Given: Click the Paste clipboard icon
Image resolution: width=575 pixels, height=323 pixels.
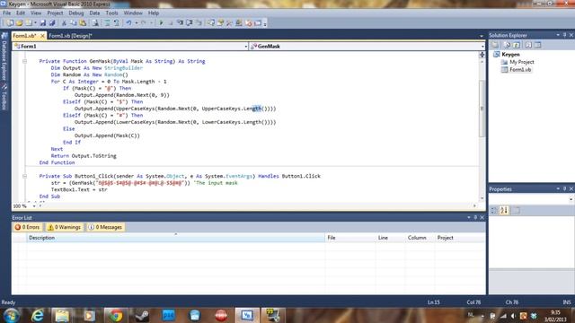Looking at the screenshot, I should tap(83, 23).
